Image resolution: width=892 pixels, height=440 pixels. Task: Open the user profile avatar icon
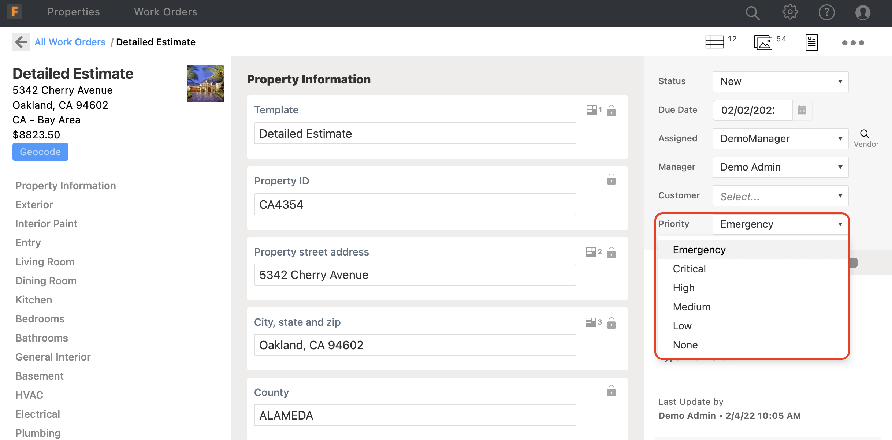point(862,13)
